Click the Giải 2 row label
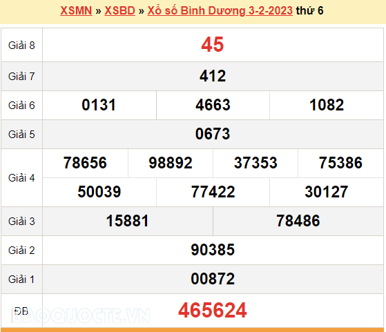 21,251
